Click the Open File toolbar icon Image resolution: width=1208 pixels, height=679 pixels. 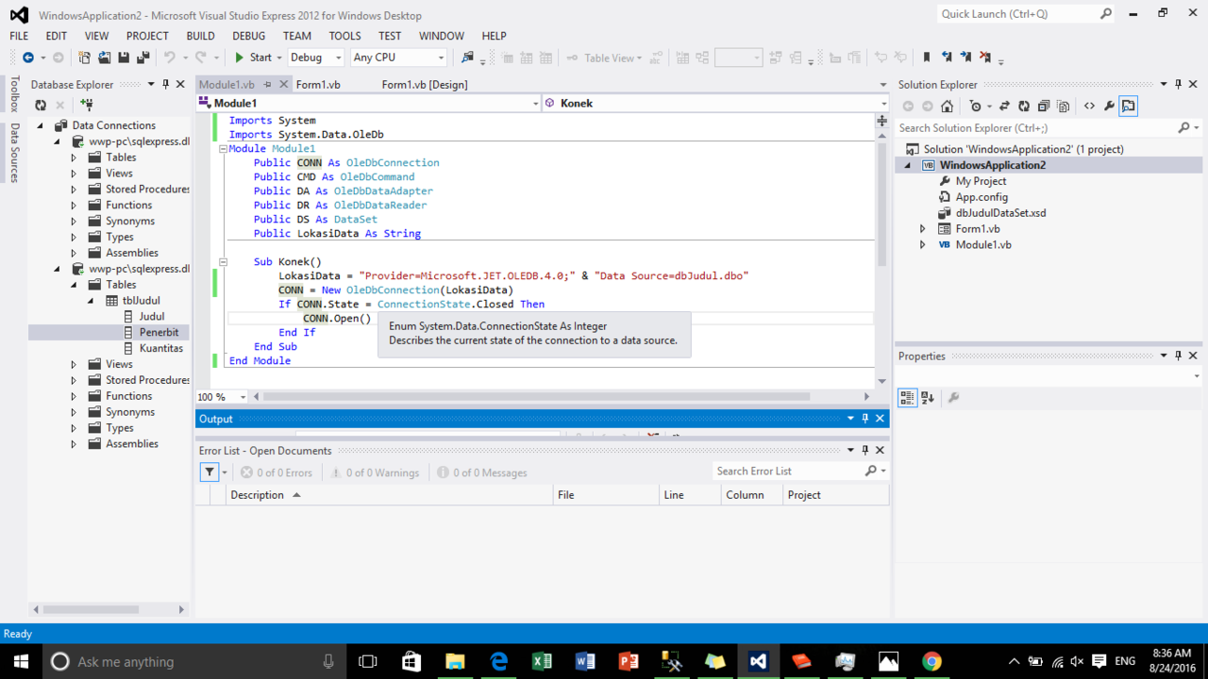tap(104, 58)
